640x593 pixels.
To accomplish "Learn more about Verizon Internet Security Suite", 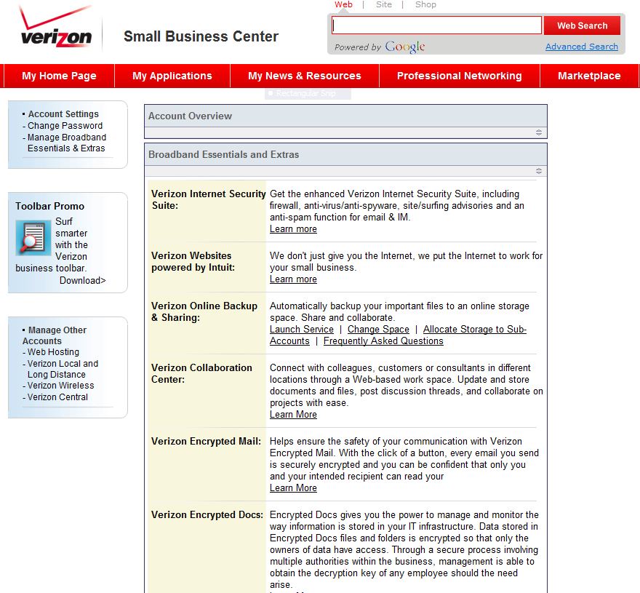I will tap(293, 229).
